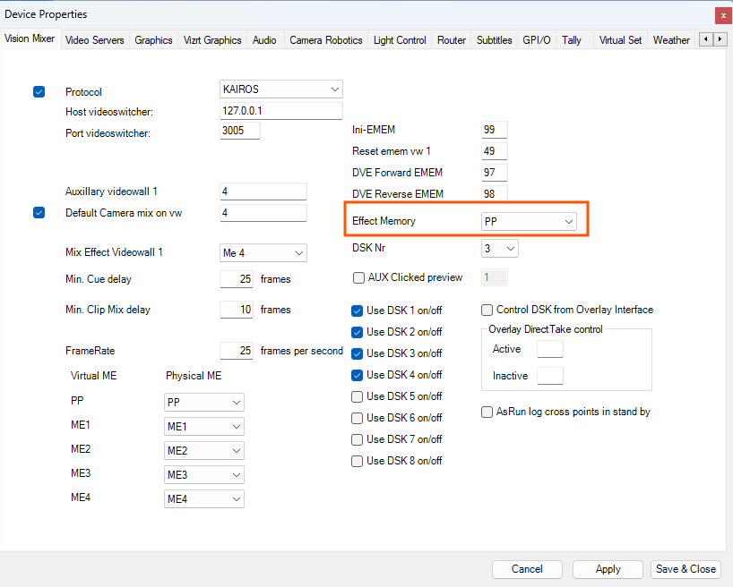Open the Camera Robotics tab

tap(325, 40)
